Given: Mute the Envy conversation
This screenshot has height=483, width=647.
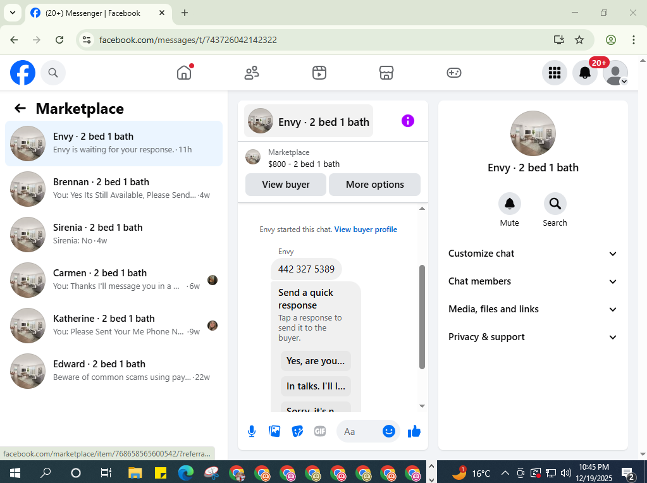Looking at the screenshot, I should 510,204.
